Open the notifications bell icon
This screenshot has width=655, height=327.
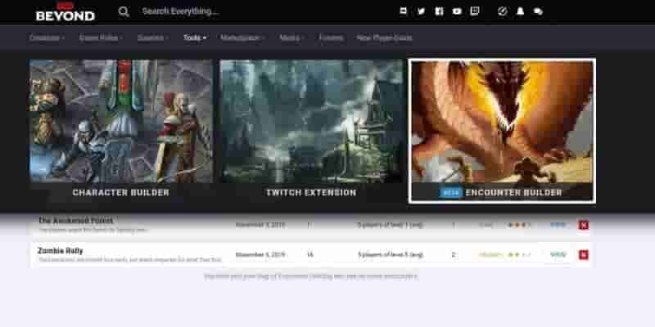[x=520, y=11]
